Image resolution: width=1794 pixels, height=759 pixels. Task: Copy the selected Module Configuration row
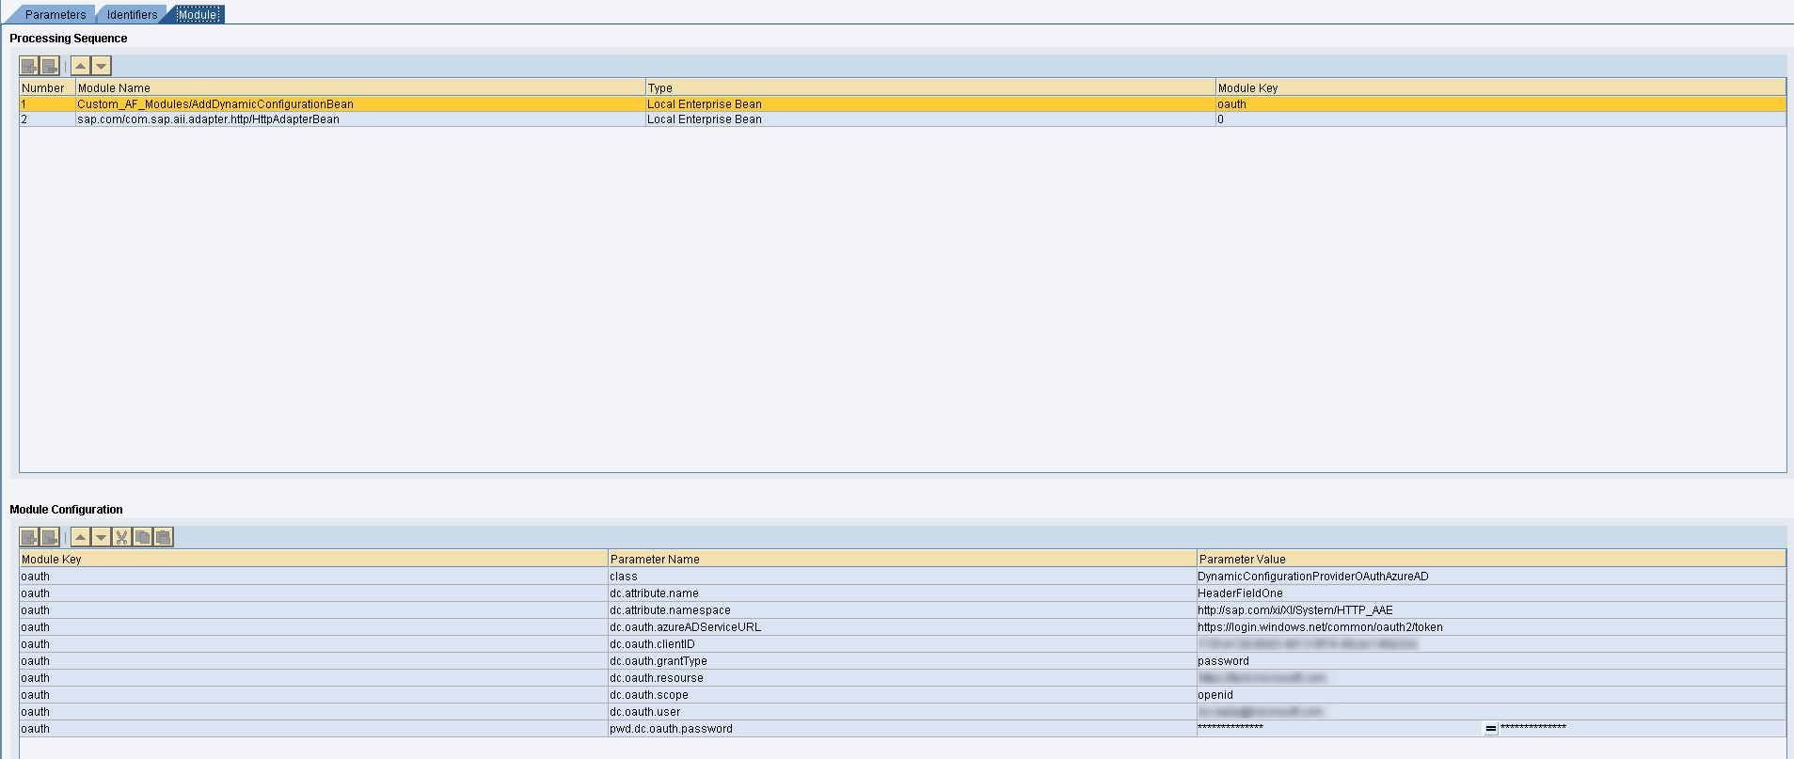tap(142, 537)
